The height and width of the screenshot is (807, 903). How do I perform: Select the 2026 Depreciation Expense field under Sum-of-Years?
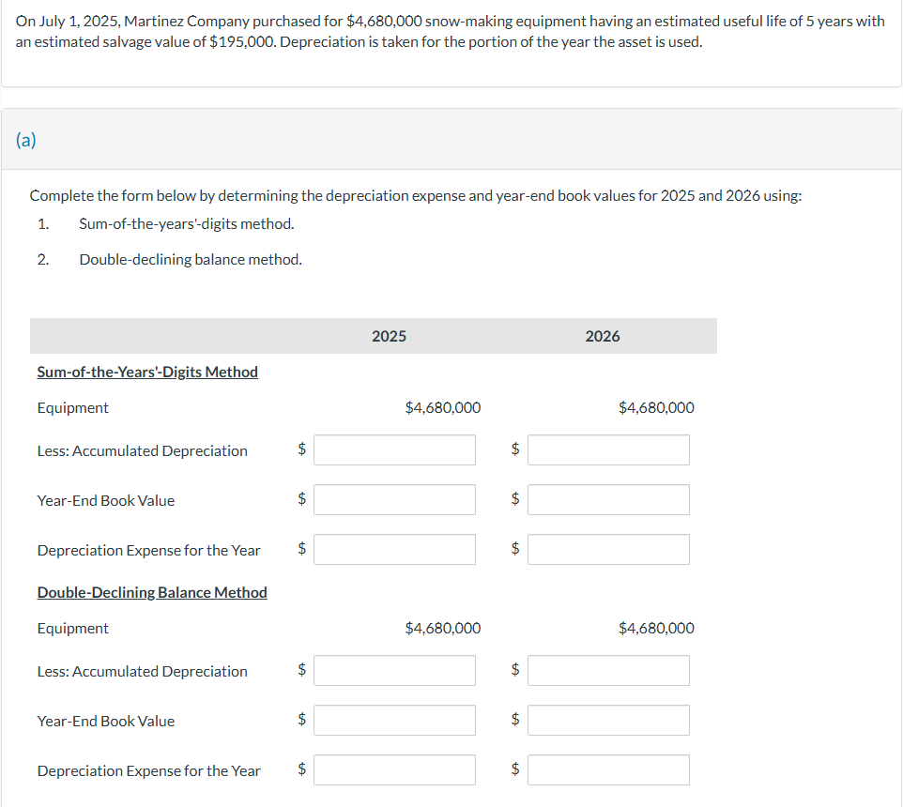pyautogui.click(x=608, y=549)
